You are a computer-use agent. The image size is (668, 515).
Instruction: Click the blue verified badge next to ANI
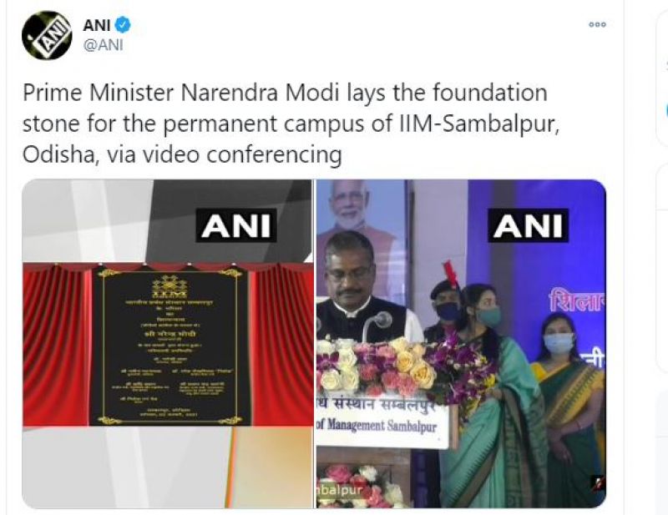123,25
